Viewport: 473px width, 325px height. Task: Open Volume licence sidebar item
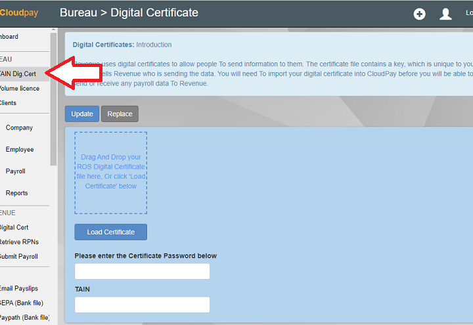pos(20,88)
